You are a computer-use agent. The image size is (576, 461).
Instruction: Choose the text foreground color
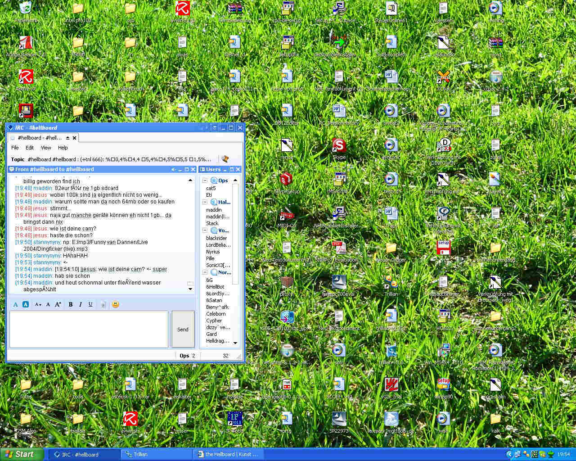(16, 305)
